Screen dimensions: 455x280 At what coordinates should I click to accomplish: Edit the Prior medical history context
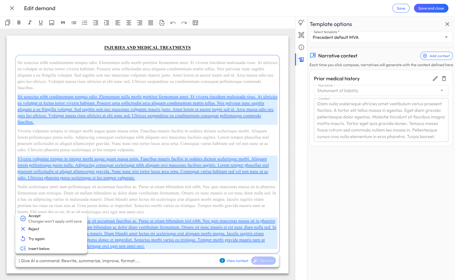[435, 78]
